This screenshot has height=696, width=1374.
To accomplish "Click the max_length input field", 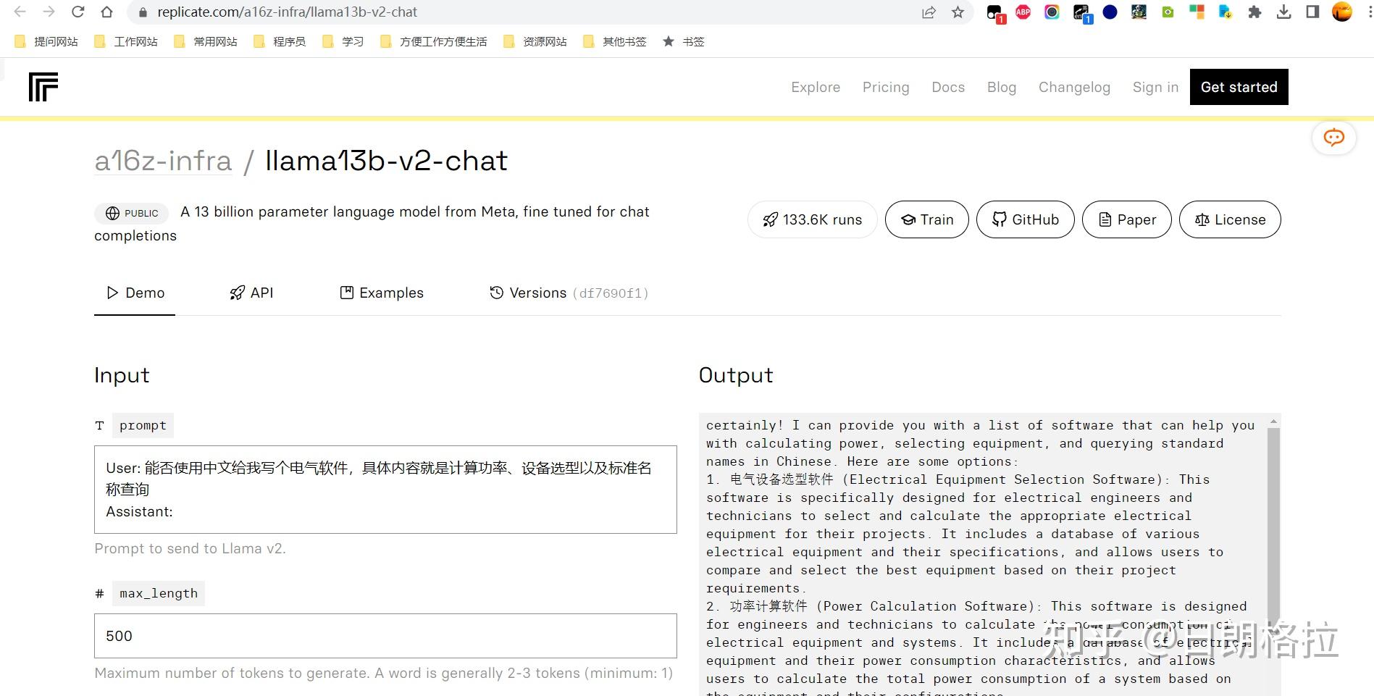I will [x=385, y=636].
